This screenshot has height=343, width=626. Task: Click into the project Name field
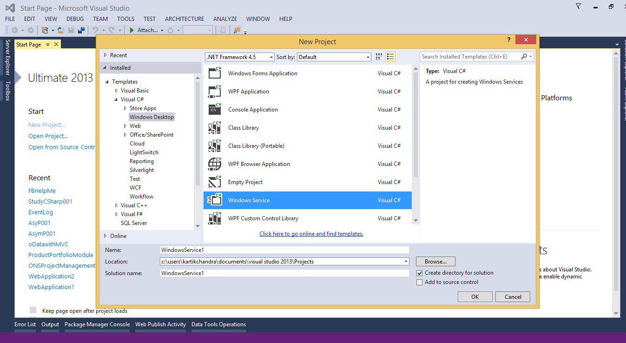[x=284, y=250]
